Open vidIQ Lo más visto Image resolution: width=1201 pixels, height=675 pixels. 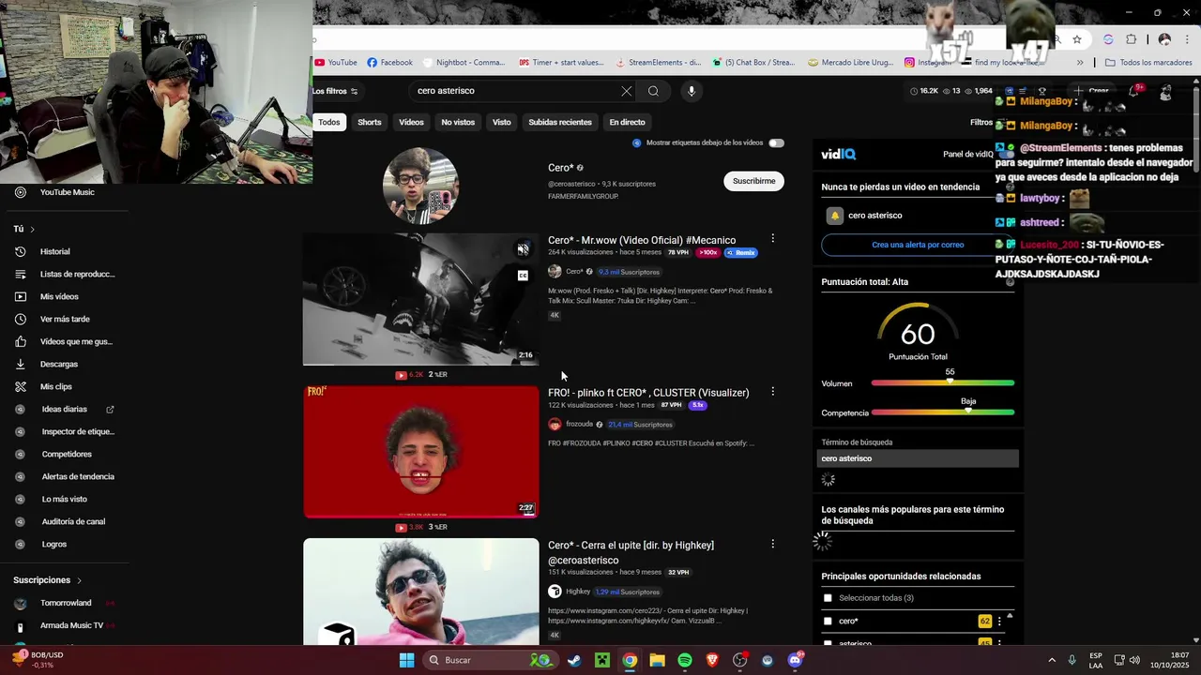click(64, 499)
